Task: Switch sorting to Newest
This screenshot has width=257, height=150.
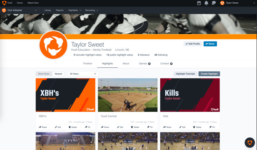Action: click(x=58, y=74)
